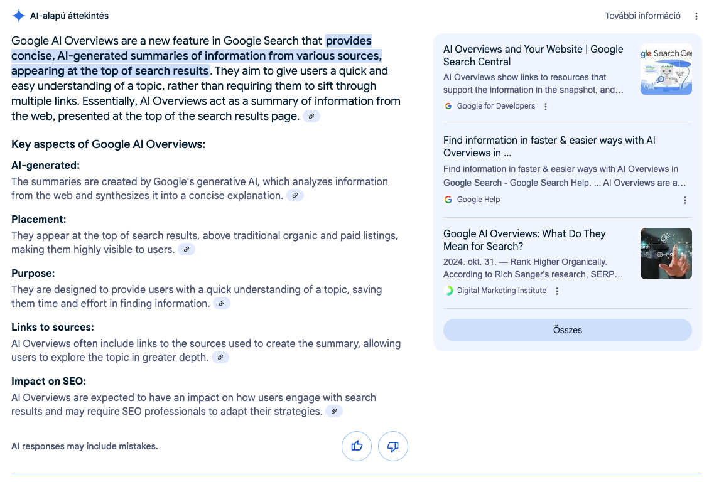Click the link icon after Purpose text
The image size is (714, 482).
point(222,304)
